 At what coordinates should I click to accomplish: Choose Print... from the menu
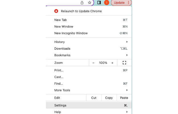[x=89, y=70]
